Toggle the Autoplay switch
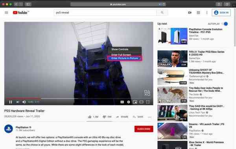 225,24
